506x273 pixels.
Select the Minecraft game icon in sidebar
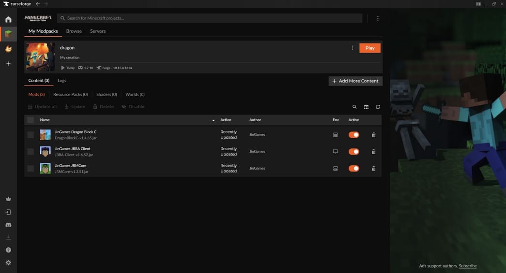coord(8,34)
